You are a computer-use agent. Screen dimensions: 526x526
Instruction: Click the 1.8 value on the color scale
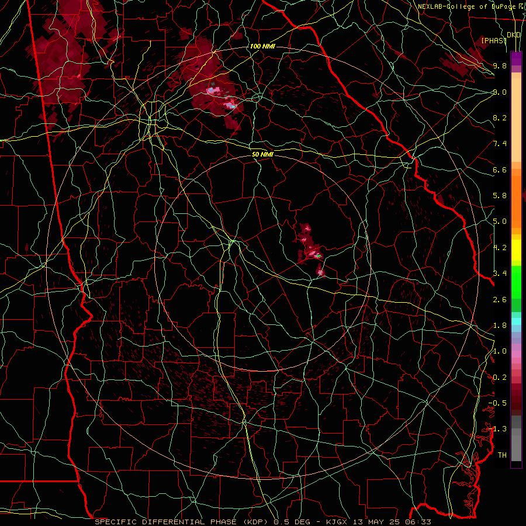[x=500, y=326]
